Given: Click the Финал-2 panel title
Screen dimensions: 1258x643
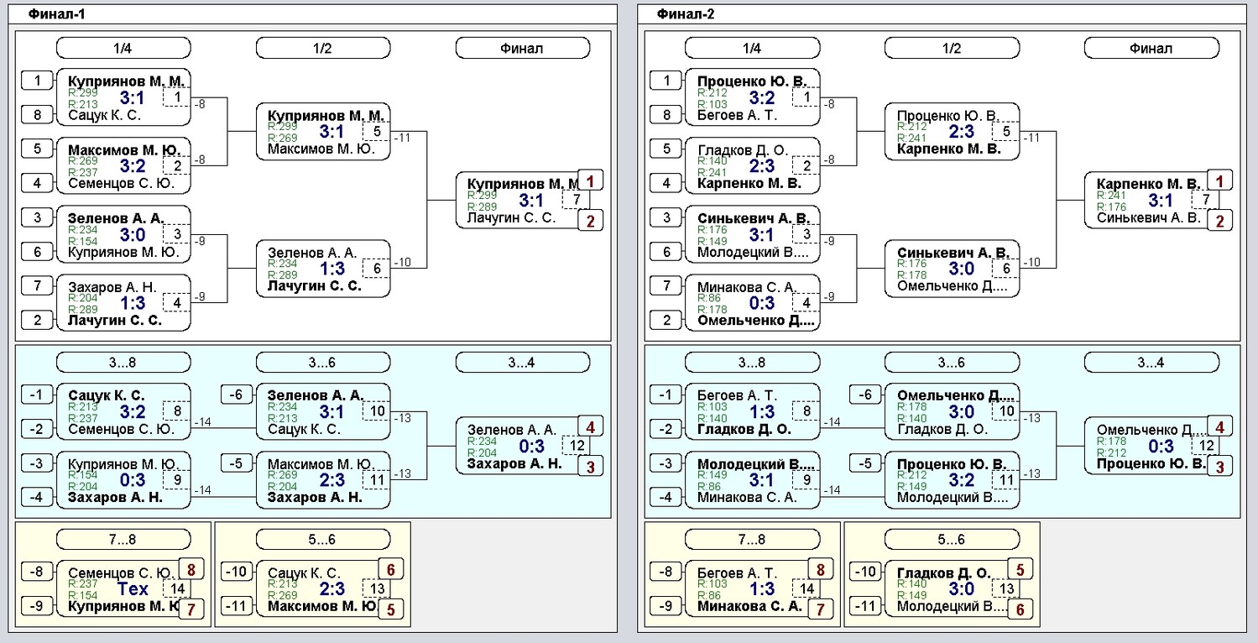Looking at the screenshot, I should click(686, 14).
